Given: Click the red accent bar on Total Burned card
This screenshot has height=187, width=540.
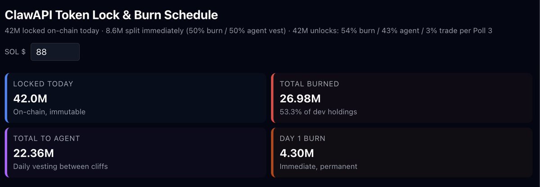Looking at the screenshot, I should (x=273, y=98).
